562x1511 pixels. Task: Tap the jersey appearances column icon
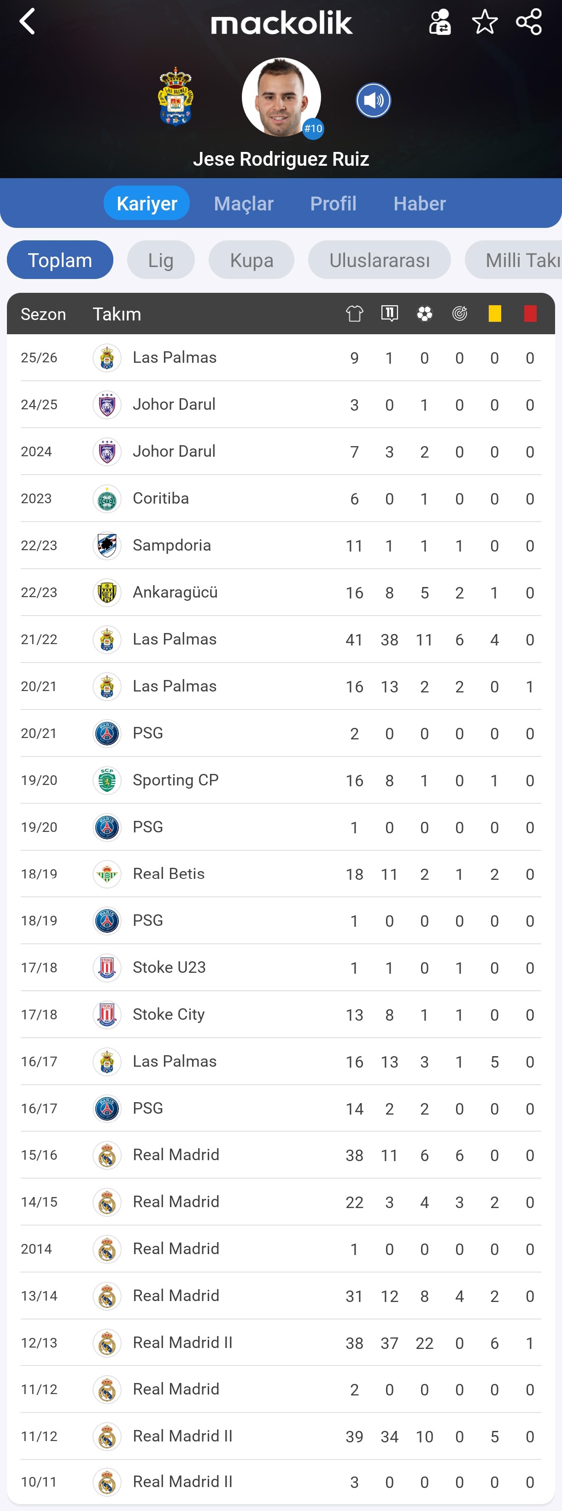(354, 314)
